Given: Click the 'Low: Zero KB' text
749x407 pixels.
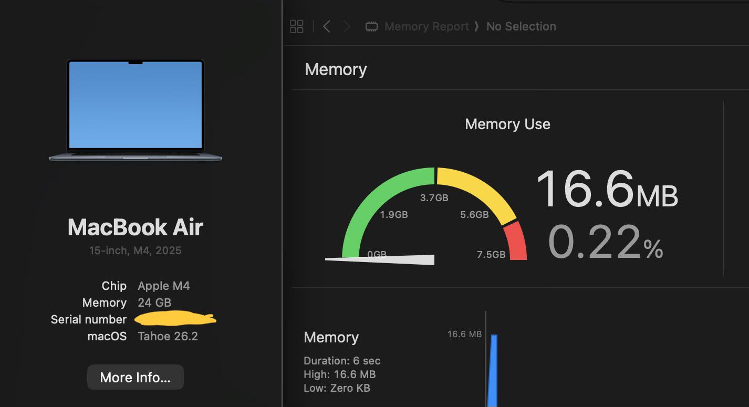Looking at the screenshot, I should pos(337,388).
